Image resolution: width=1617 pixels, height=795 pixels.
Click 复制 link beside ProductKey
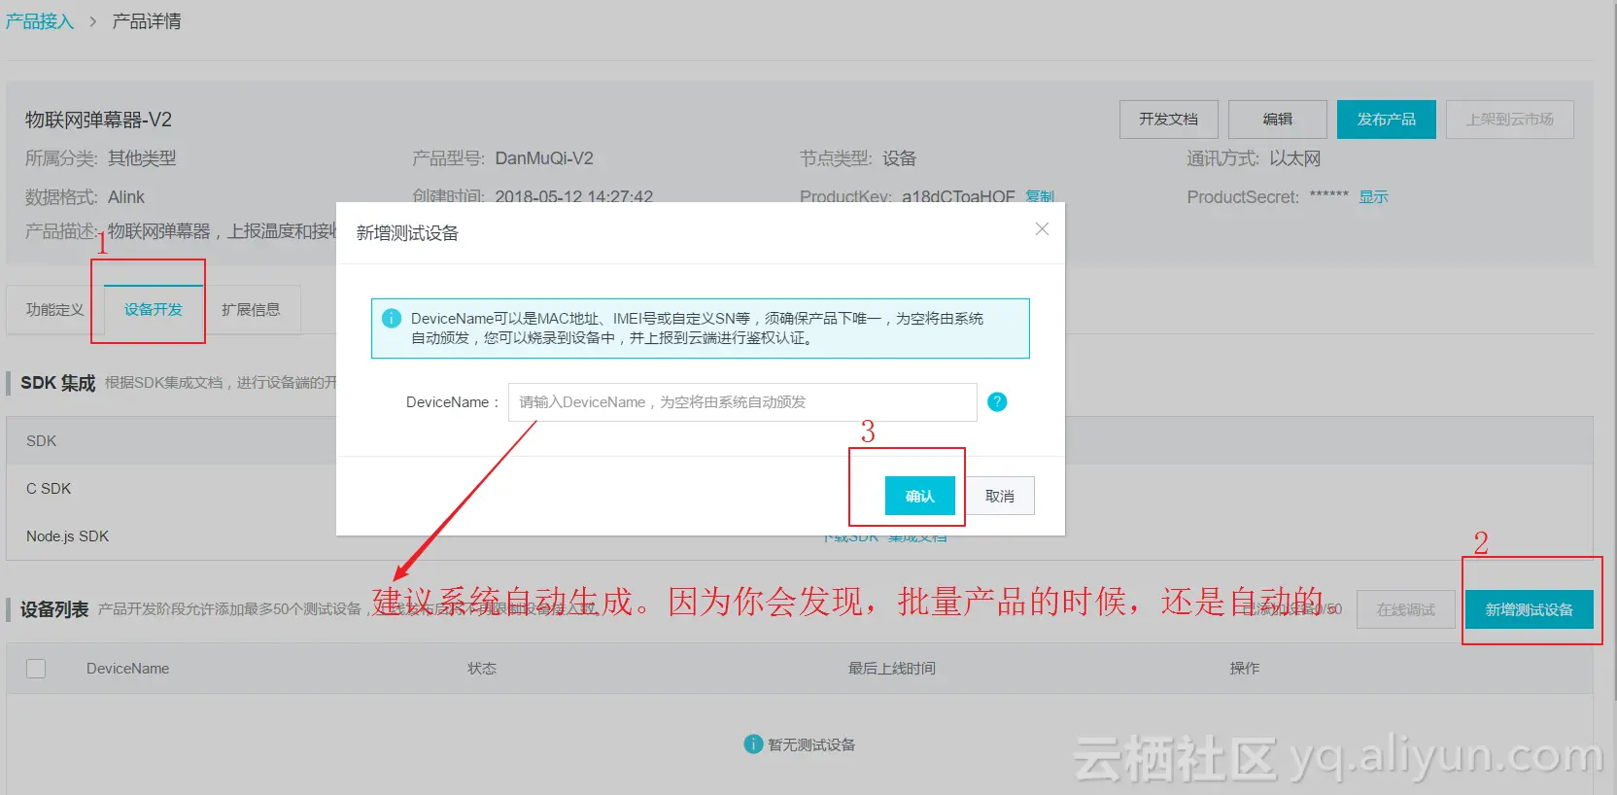click(x=1040, y=196)
